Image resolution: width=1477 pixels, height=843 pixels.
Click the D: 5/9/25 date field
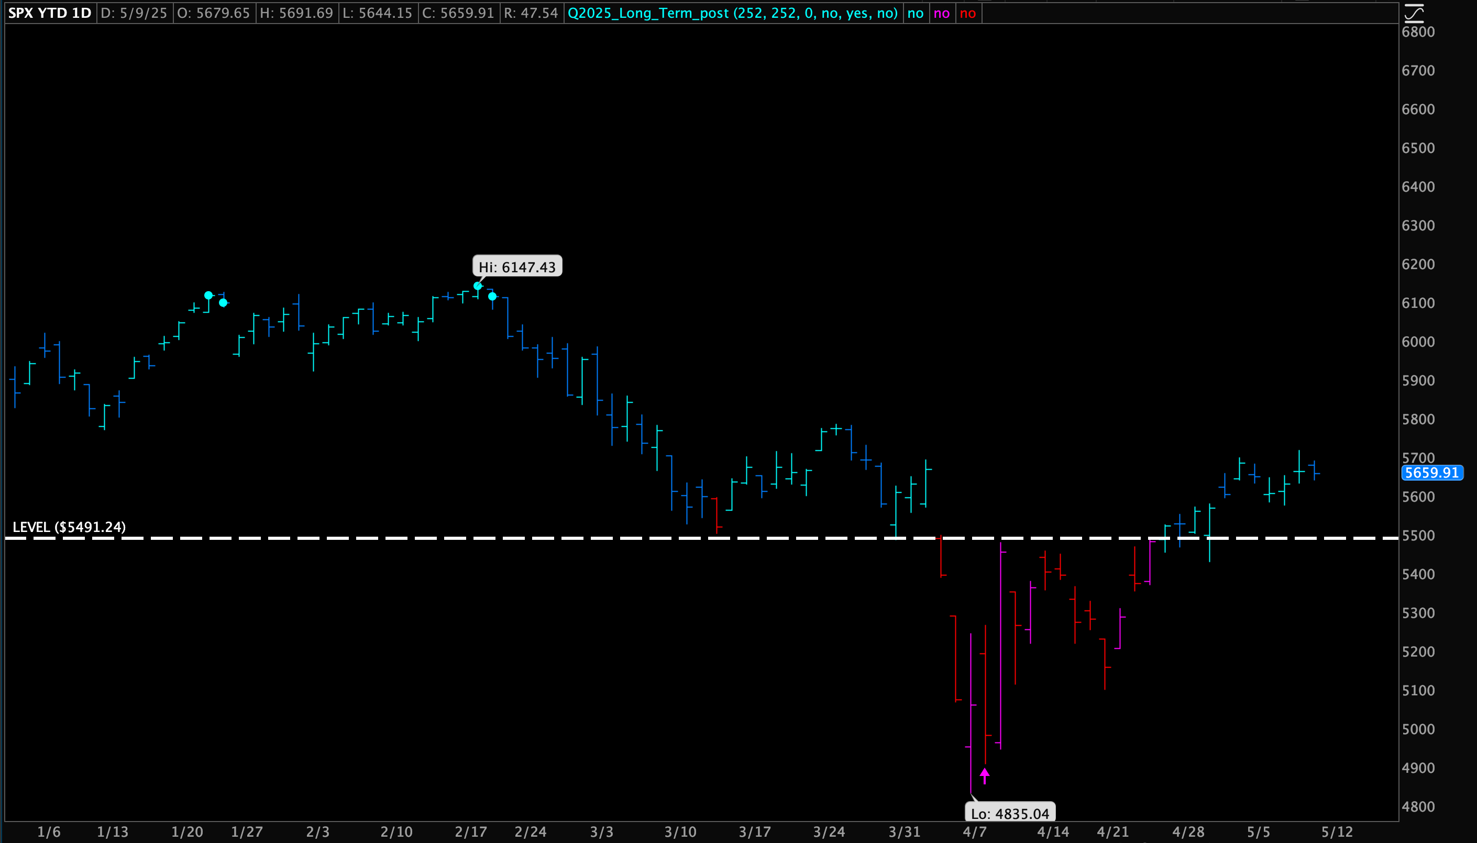(x=134, y=13)
